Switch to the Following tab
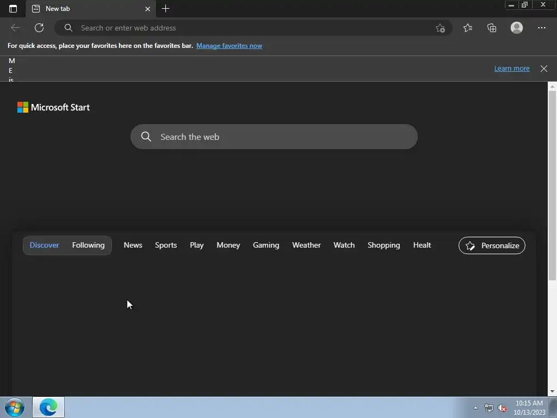 point(89,245)
